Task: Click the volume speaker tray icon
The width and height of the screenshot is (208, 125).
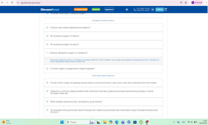Action: [192, 122]
